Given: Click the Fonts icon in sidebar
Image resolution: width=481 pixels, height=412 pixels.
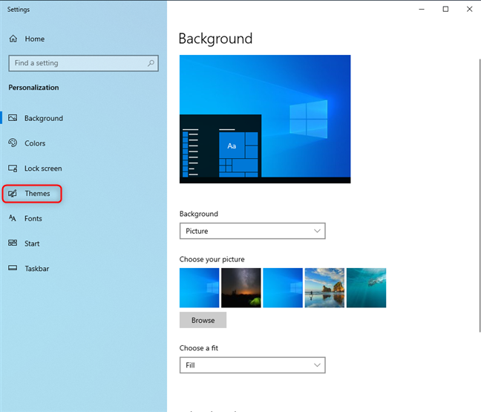Looking at the screenshot, I should (x=13, y=218).
